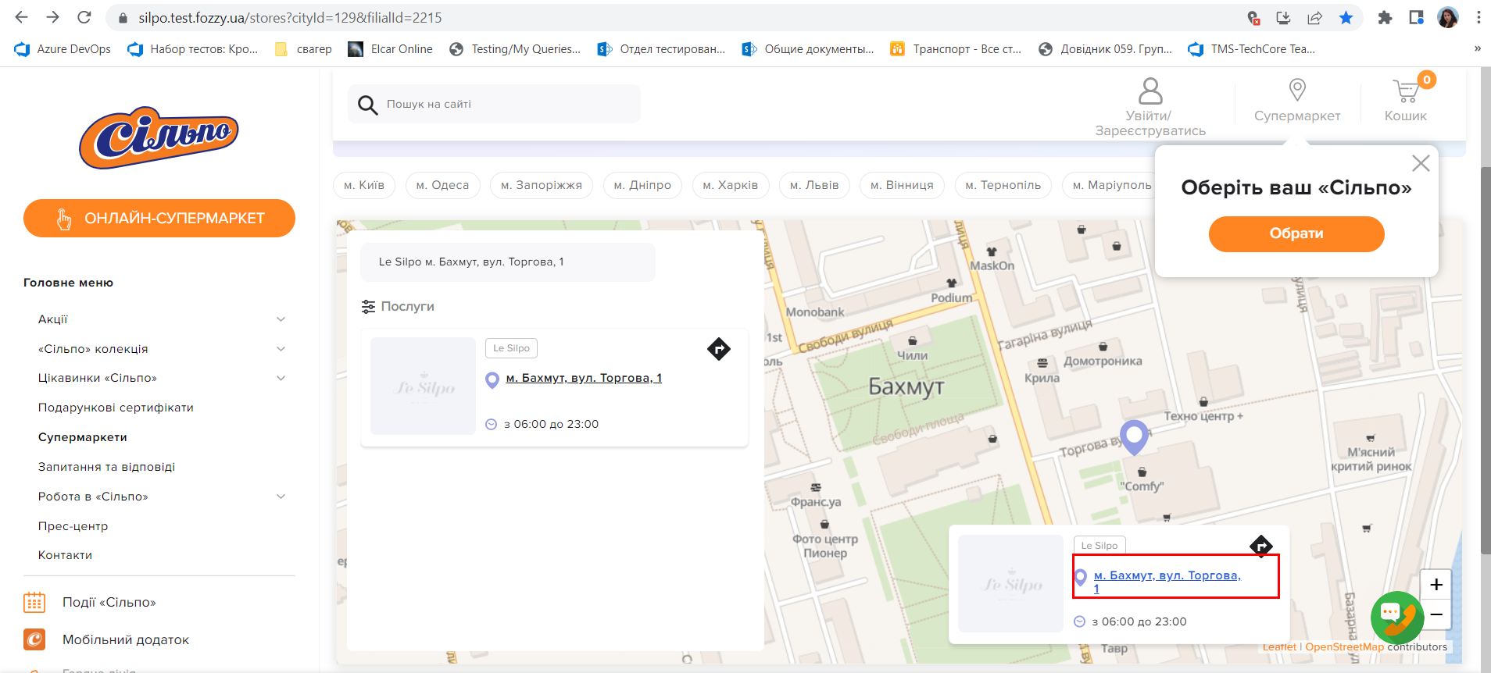Open browser extensions puzzle icon
Screen dimensions: 1491x673
(x=1385, y=17)
